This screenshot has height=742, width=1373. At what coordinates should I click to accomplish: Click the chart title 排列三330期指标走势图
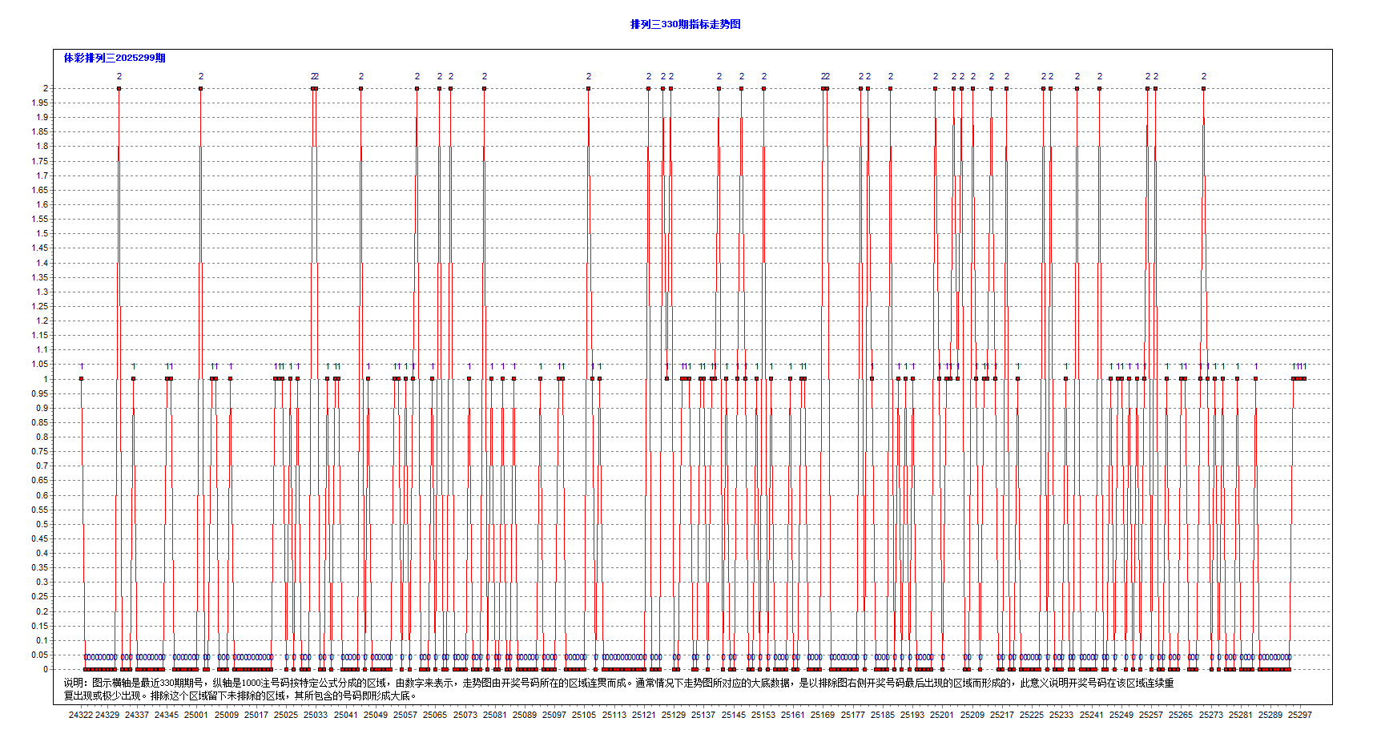685,24
